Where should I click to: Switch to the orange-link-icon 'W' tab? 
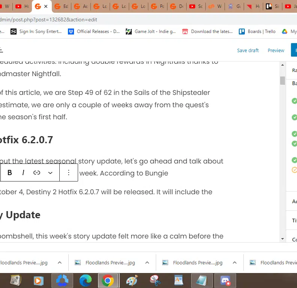tap(216, 6)
